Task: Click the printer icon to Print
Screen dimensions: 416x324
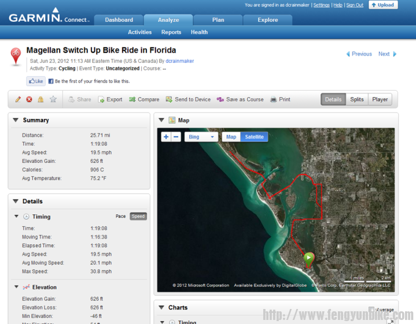Action: 274,99
